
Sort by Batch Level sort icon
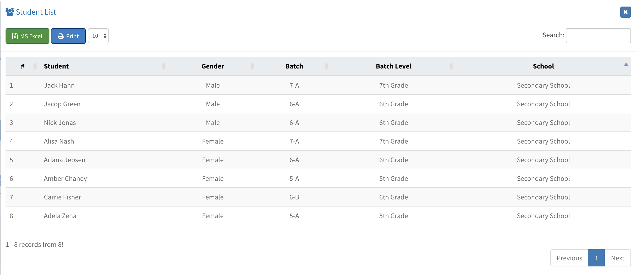[451, 66]
